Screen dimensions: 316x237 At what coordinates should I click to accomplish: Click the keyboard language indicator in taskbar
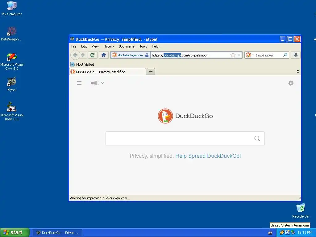click(x=270, y=233)
